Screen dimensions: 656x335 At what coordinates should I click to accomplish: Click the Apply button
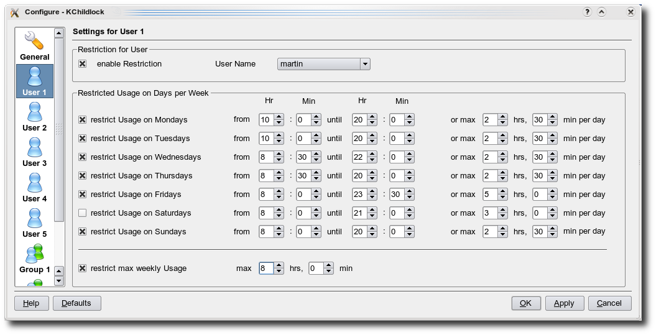pos(564,303)
